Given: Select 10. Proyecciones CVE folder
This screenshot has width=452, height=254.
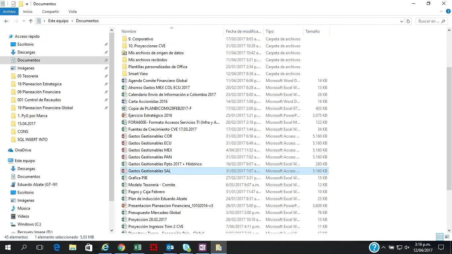Looking at the screenshot, I should coord(224,46).
